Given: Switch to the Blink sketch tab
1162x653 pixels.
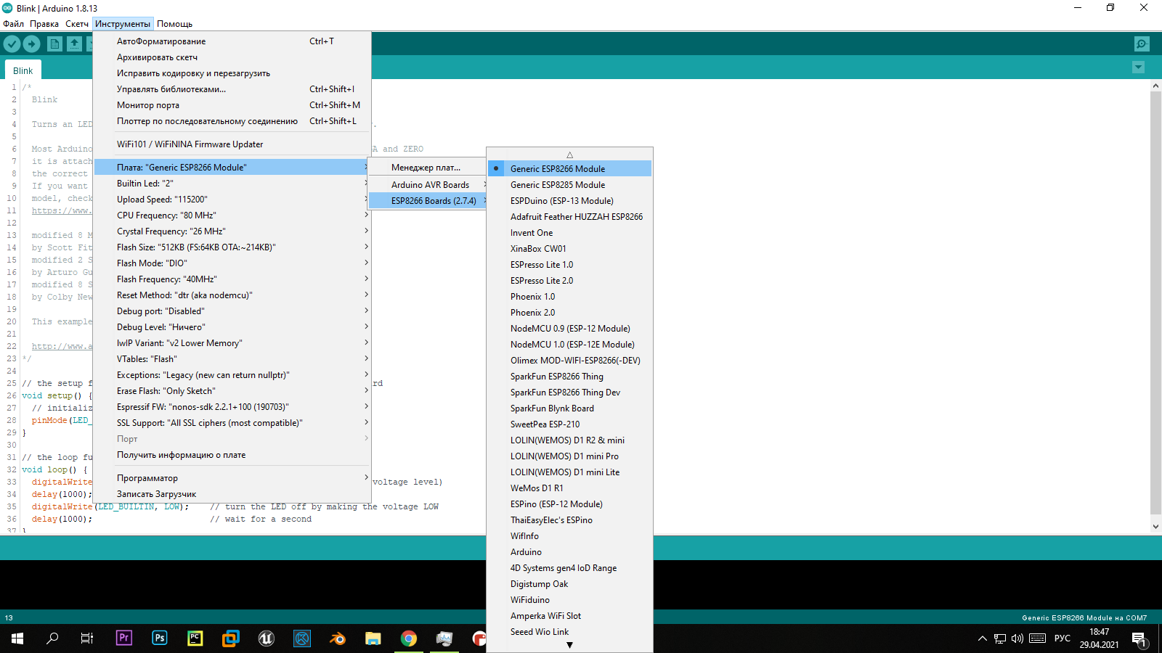Looking at the screenshot, I should tap(23, 70).
